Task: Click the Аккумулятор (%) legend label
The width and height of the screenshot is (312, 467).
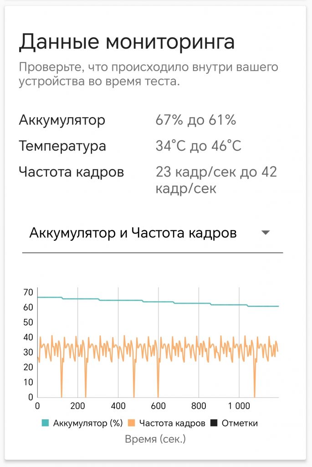Action: pos(88,423)
